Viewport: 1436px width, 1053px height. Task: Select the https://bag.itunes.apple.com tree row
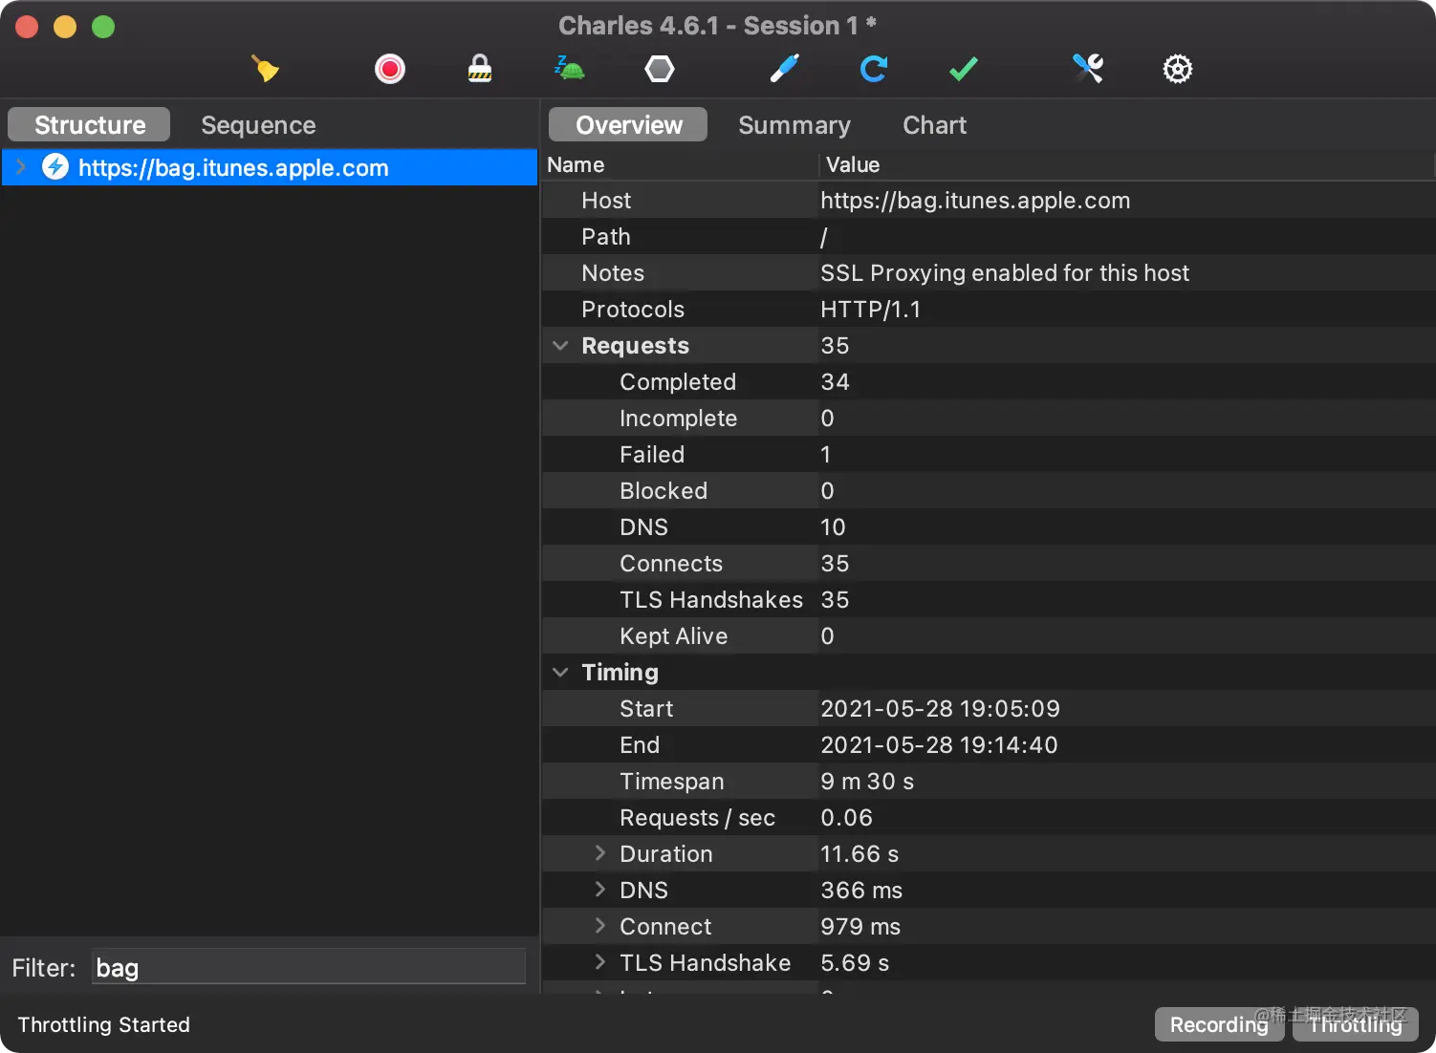pos(269,167)
